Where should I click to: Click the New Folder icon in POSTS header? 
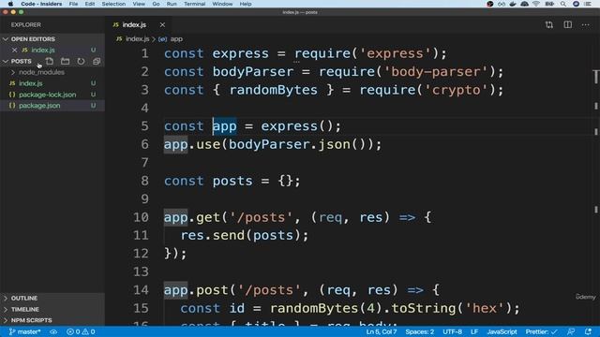65,61
